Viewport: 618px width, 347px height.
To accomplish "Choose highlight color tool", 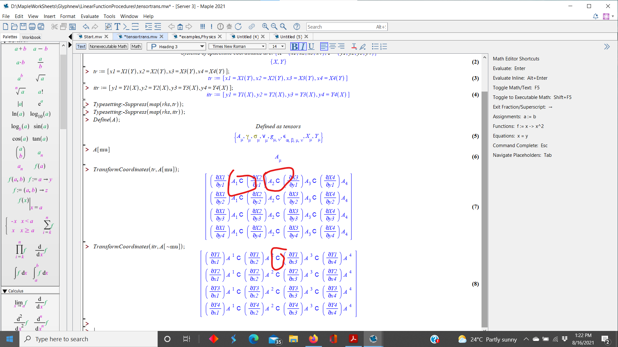I will 363,47.
